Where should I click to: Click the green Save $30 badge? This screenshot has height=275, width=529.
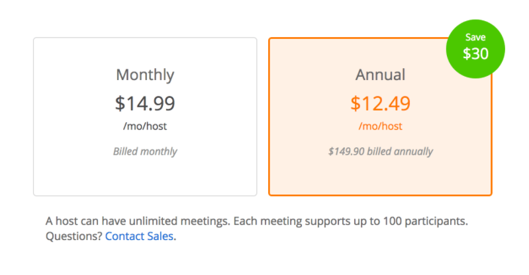tap(475, 46)
